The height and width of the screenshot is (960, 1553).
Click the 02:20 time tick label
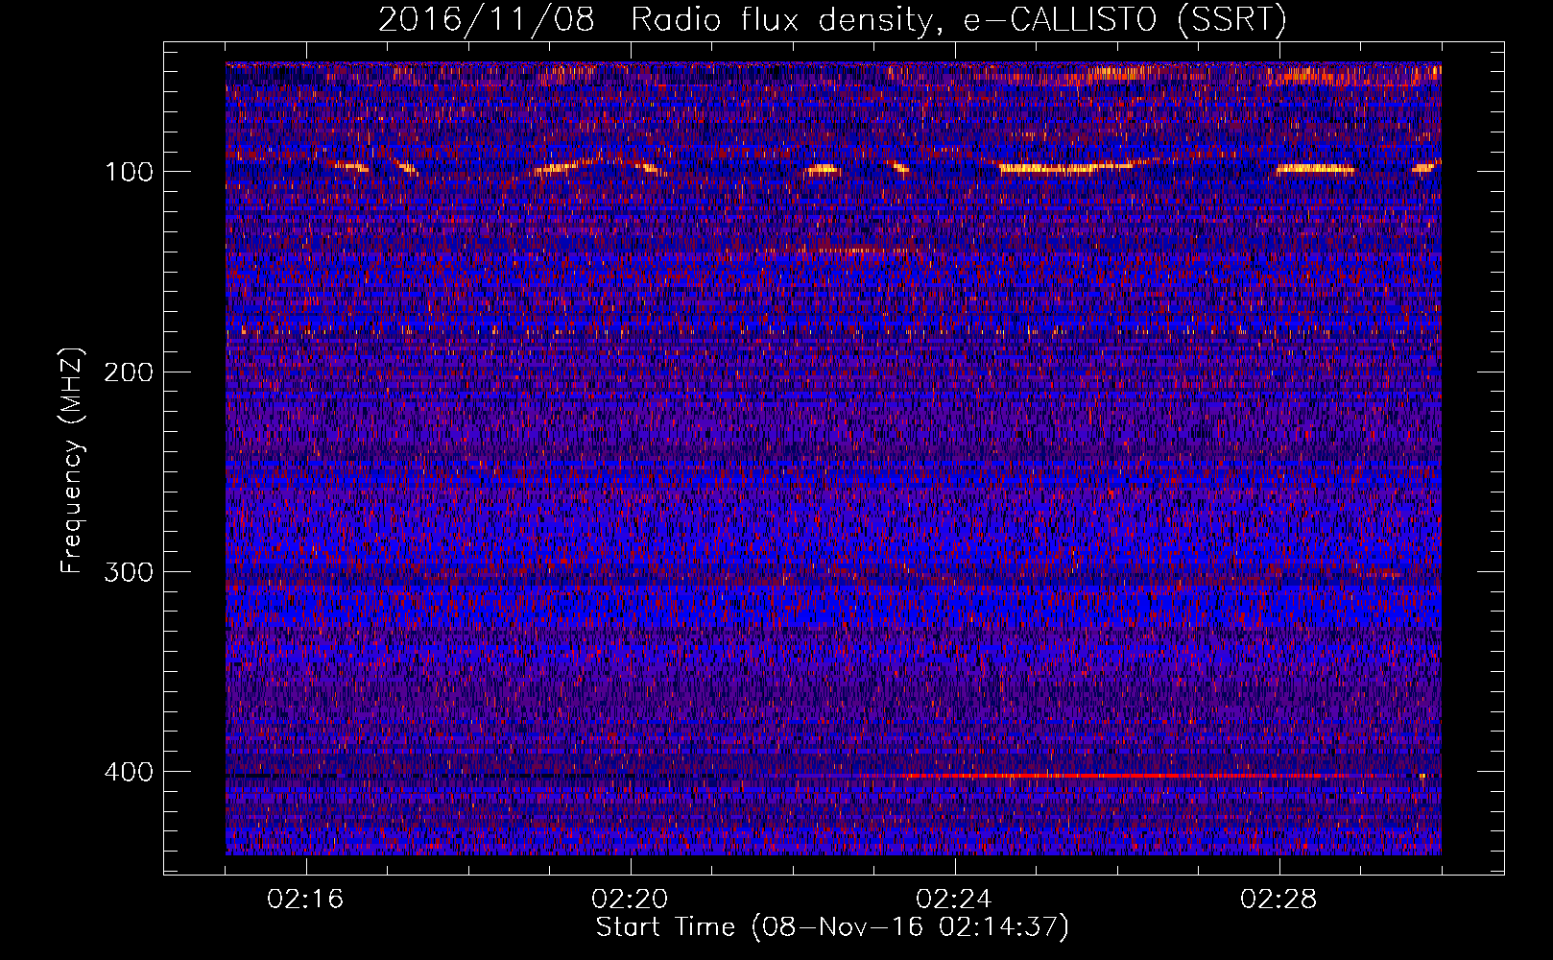[x=631, y=900]
